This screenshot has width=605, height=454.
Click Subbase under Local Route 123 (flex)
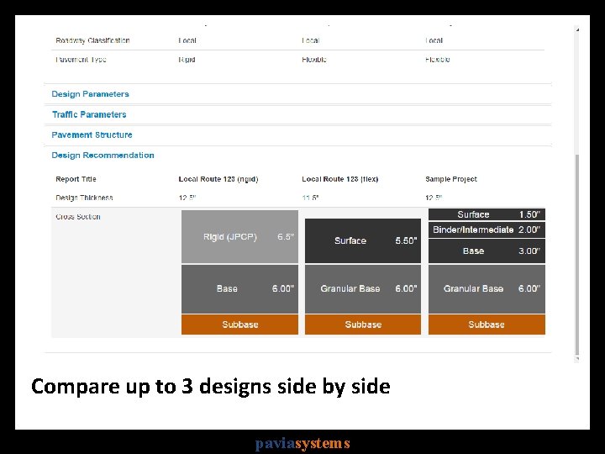(x=363, y=325)
